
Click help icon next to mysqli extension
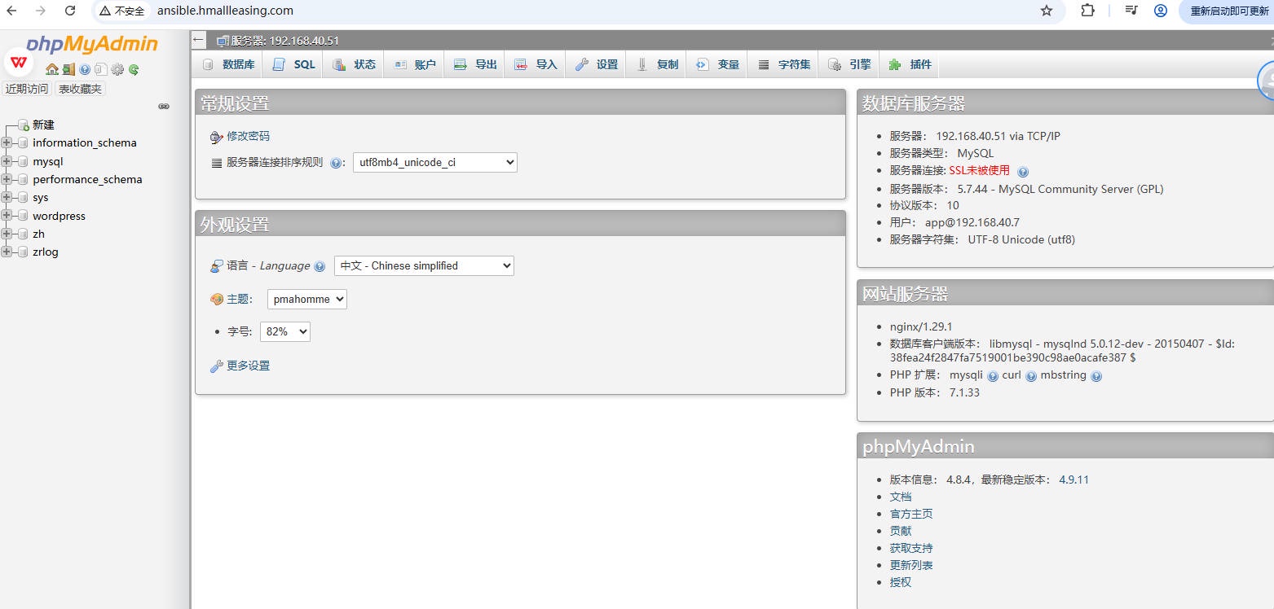click(x=993, y=376)
